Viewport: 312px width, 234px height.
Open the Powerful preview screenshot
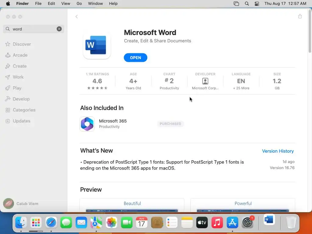click(243, 205)
